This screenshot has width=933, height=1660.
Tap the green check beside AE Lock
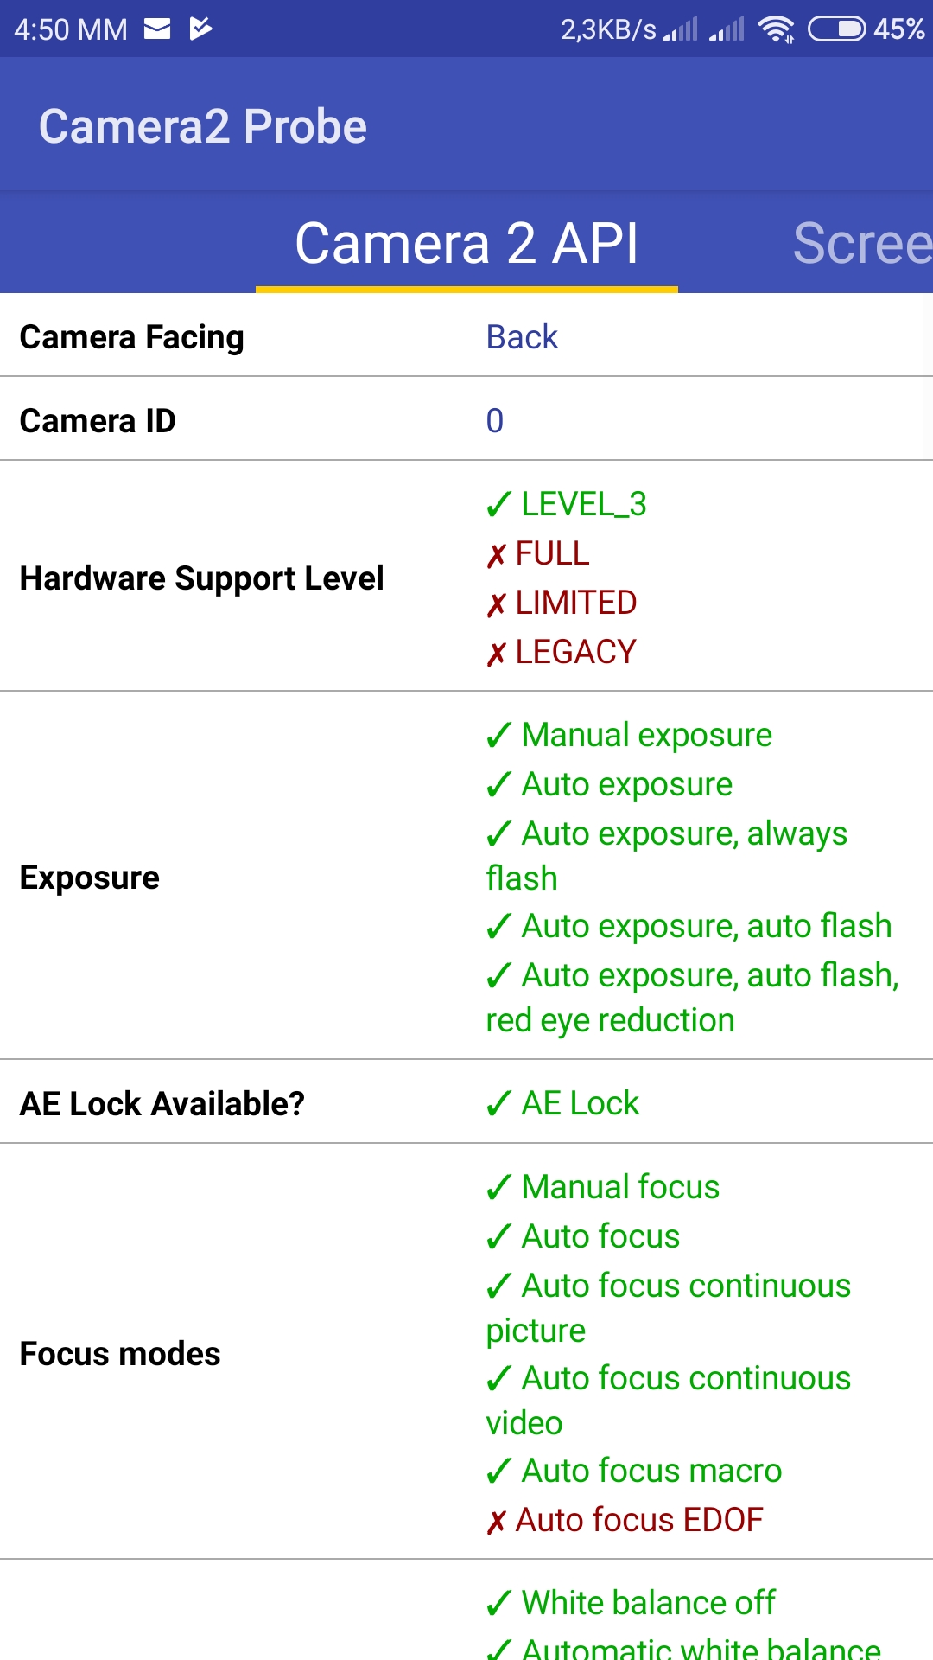point(498,1104)
